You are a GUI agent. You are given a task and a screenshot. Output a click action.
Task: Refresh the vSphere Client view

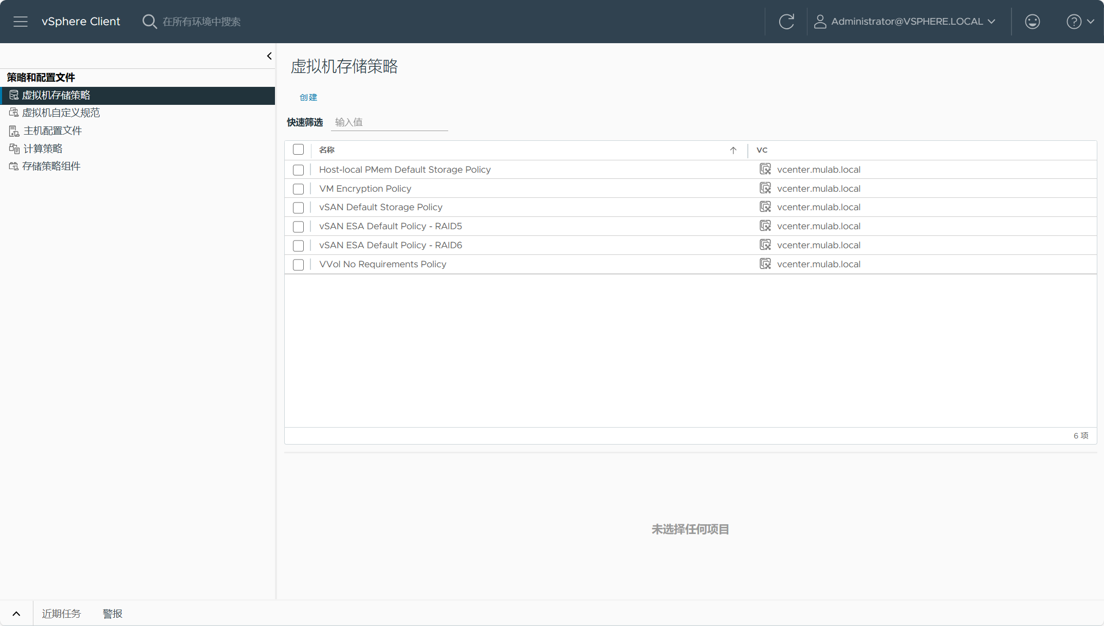point(786,22)
